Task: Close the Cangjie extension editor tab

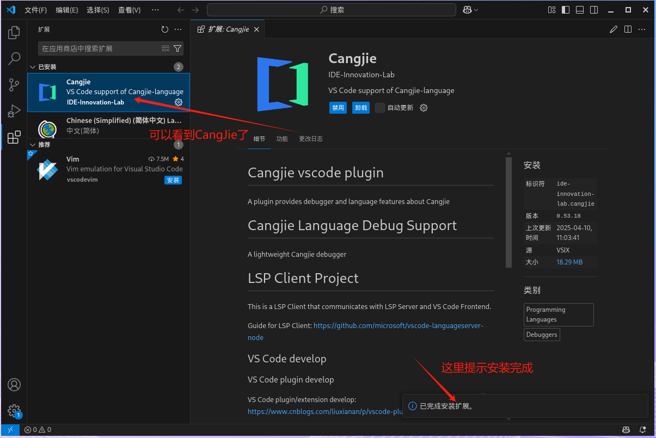Action: [257, 29]
